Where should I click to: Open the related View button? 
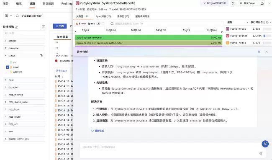coord(247,3)
